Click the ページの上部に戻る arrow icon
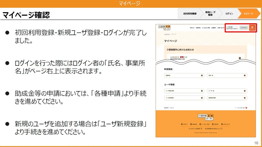 tap(246, 108)
